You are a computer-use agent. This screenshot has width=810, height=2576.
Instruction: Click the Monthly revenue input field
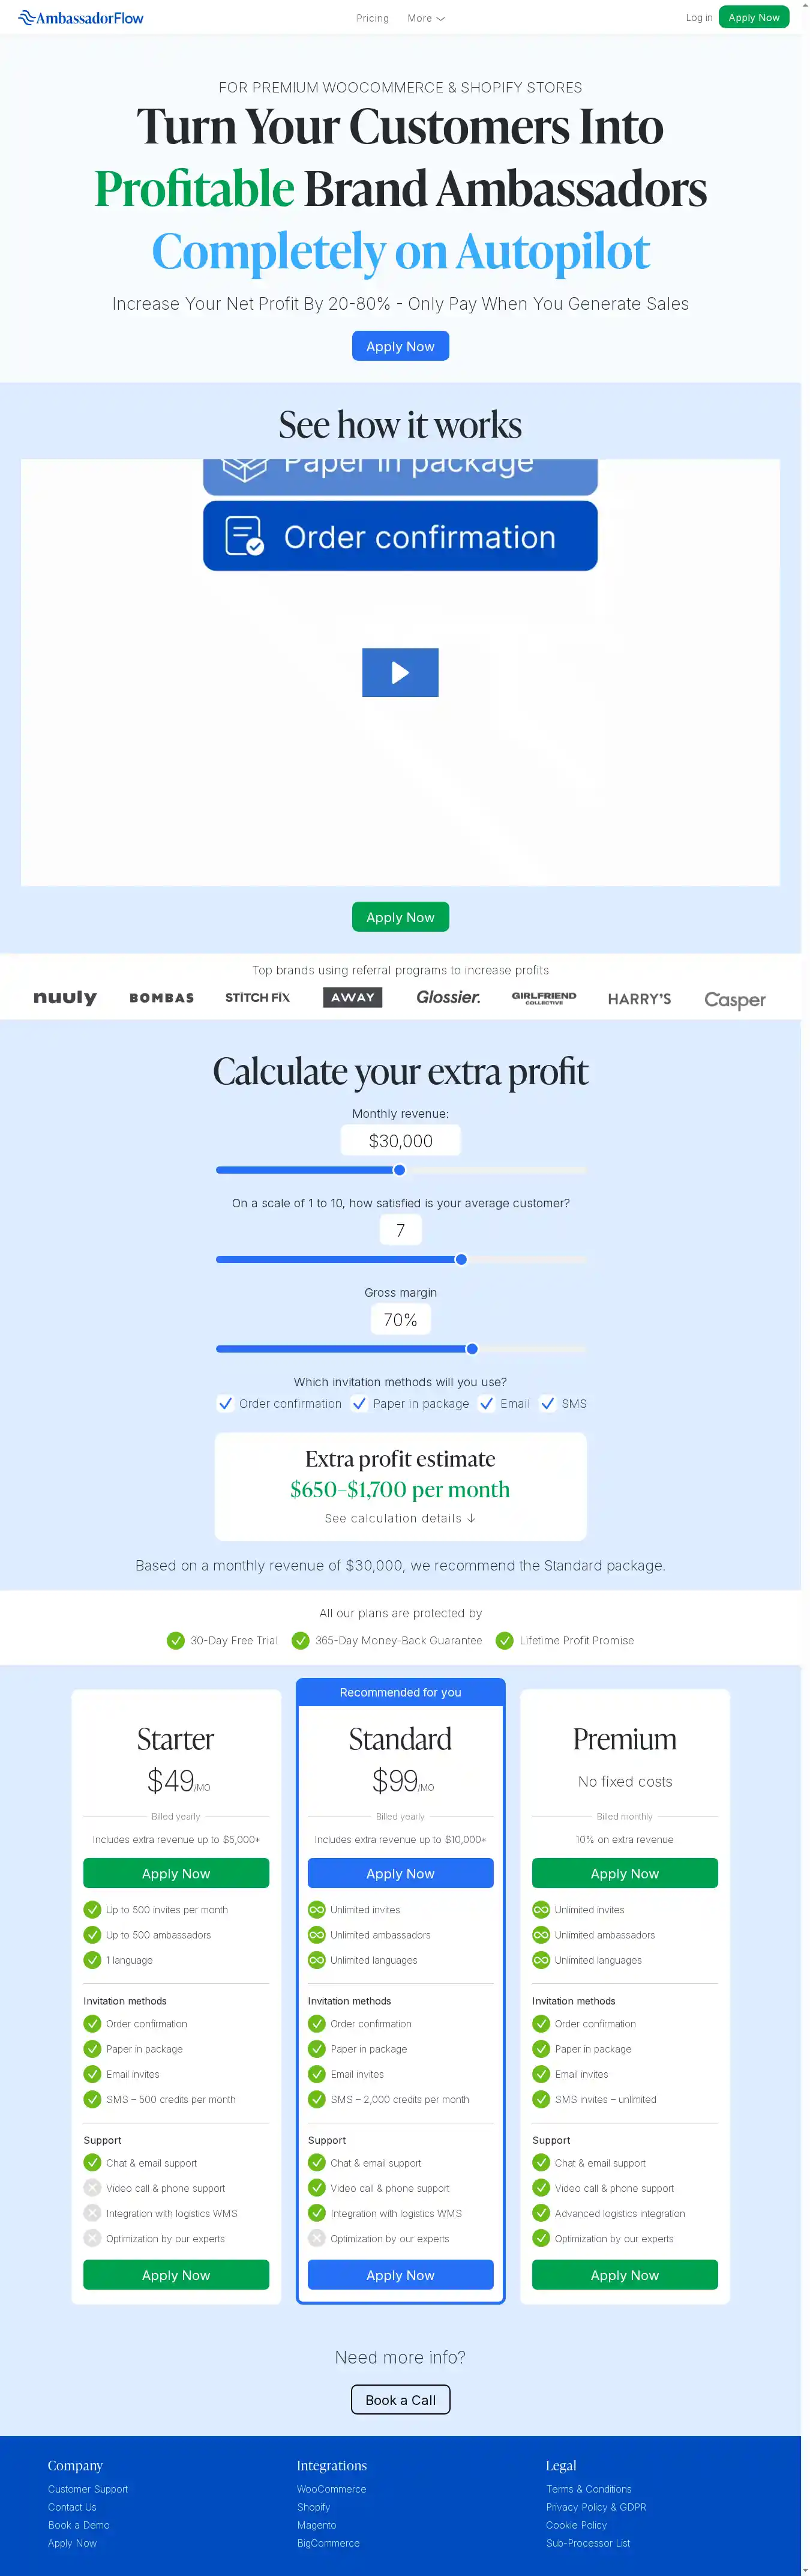click(x=400, y=1140)
